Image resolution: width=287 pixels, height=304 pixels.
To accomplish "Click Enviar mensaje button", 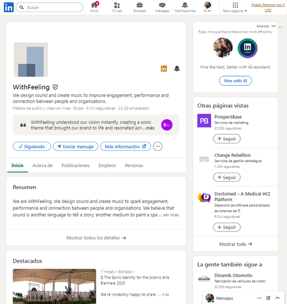I will point(76,147).
